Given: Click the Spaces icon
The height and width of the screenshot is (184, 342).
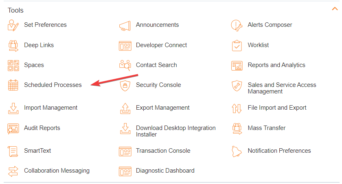Looking at the screenshot, I should pos(13,65).
